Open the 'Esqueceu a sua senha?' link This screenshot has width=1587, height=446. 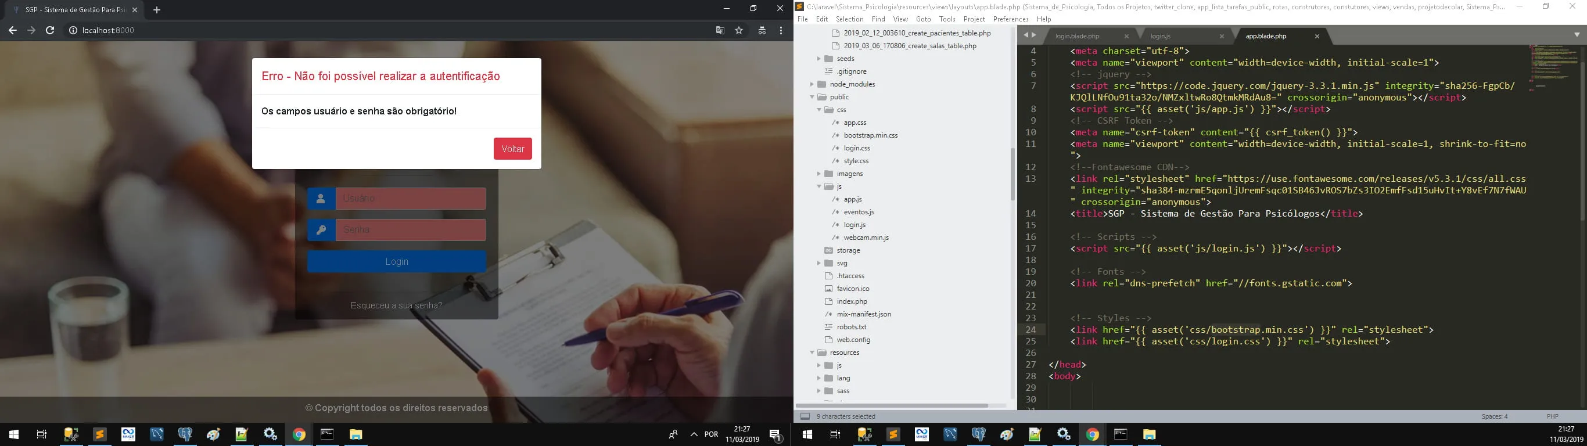(x=396, y=305)
